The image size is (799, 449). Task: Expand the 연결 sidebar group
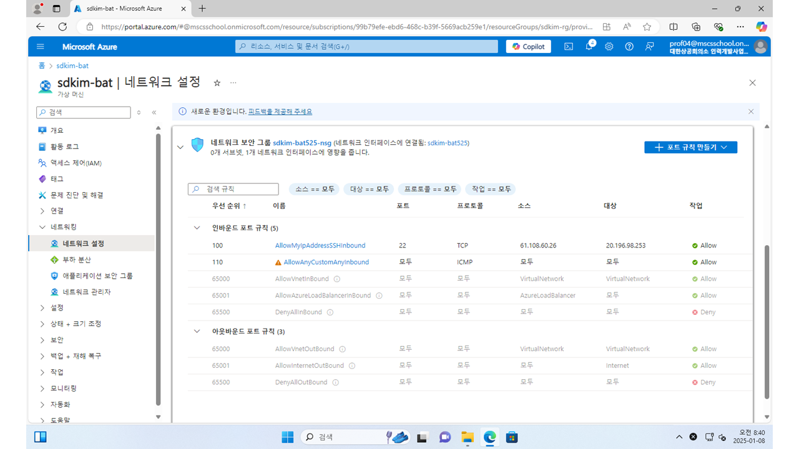tap(42, 211)
